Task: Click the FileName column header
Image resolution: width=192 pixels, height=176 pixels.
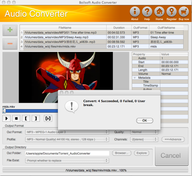Action: pos(65,28)
